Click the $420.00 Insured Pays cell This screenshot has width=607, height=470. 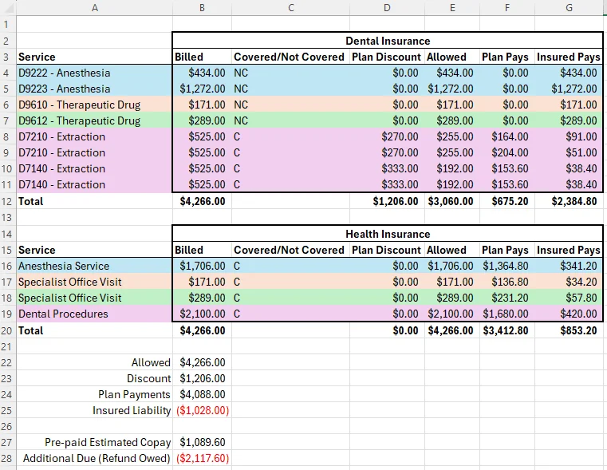click(569, 314)
